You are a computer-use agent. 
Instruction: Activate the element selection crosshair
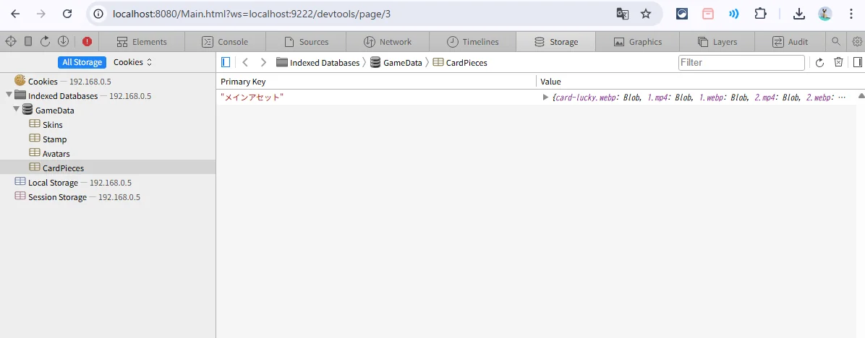point(10,42)
